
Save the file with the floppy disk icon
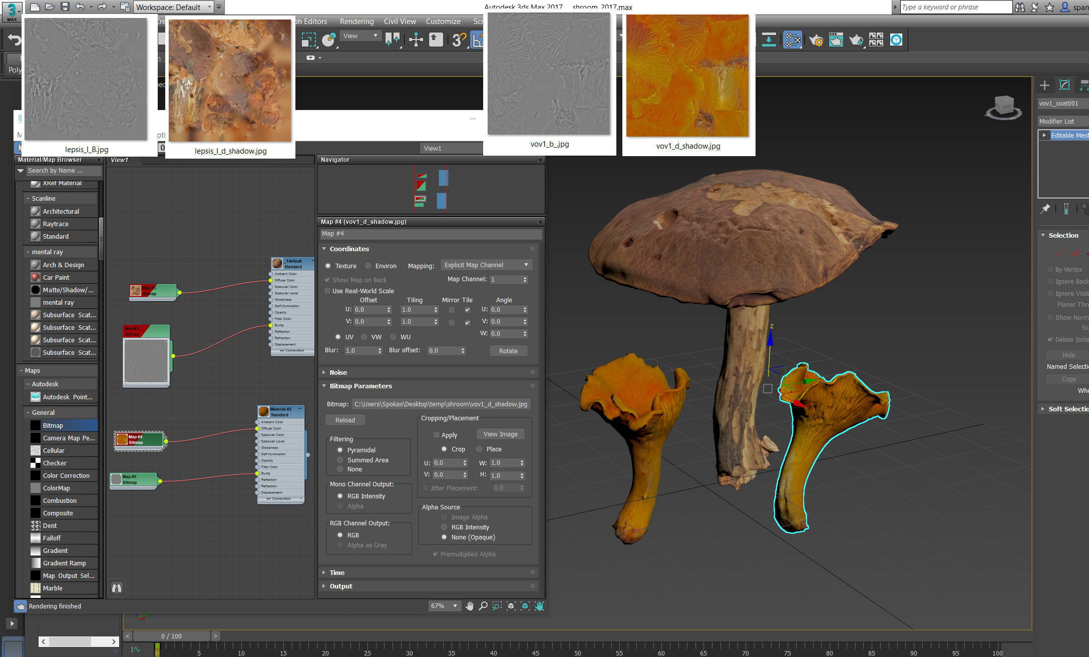(65, 7)
